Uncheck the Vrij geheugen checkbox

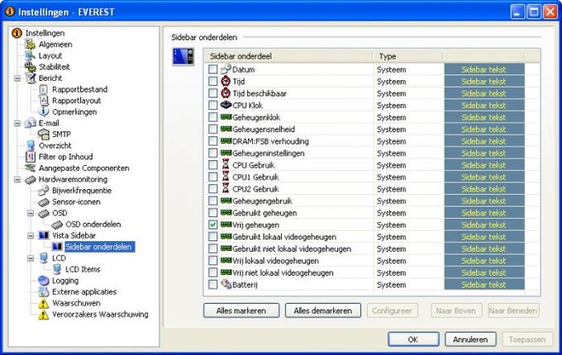213,225
